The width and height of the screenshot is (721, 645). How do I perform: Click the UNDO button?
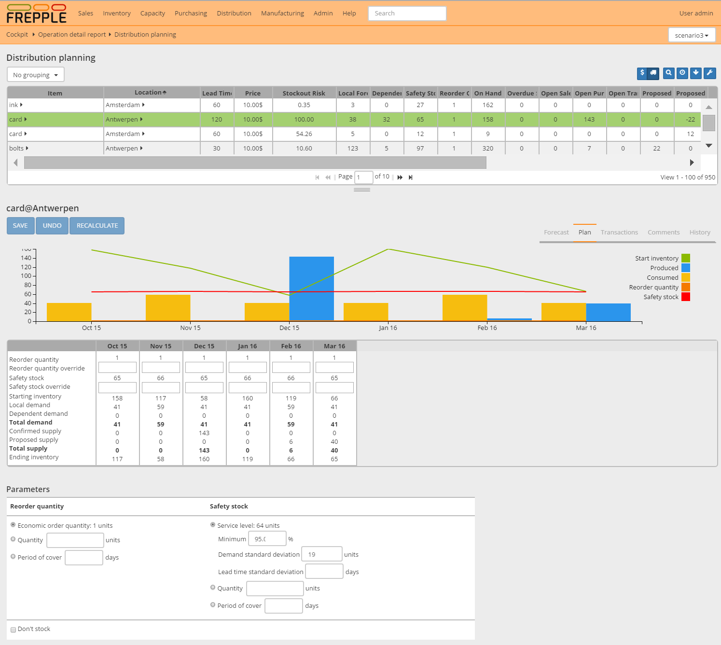click(x=52, y=226)
